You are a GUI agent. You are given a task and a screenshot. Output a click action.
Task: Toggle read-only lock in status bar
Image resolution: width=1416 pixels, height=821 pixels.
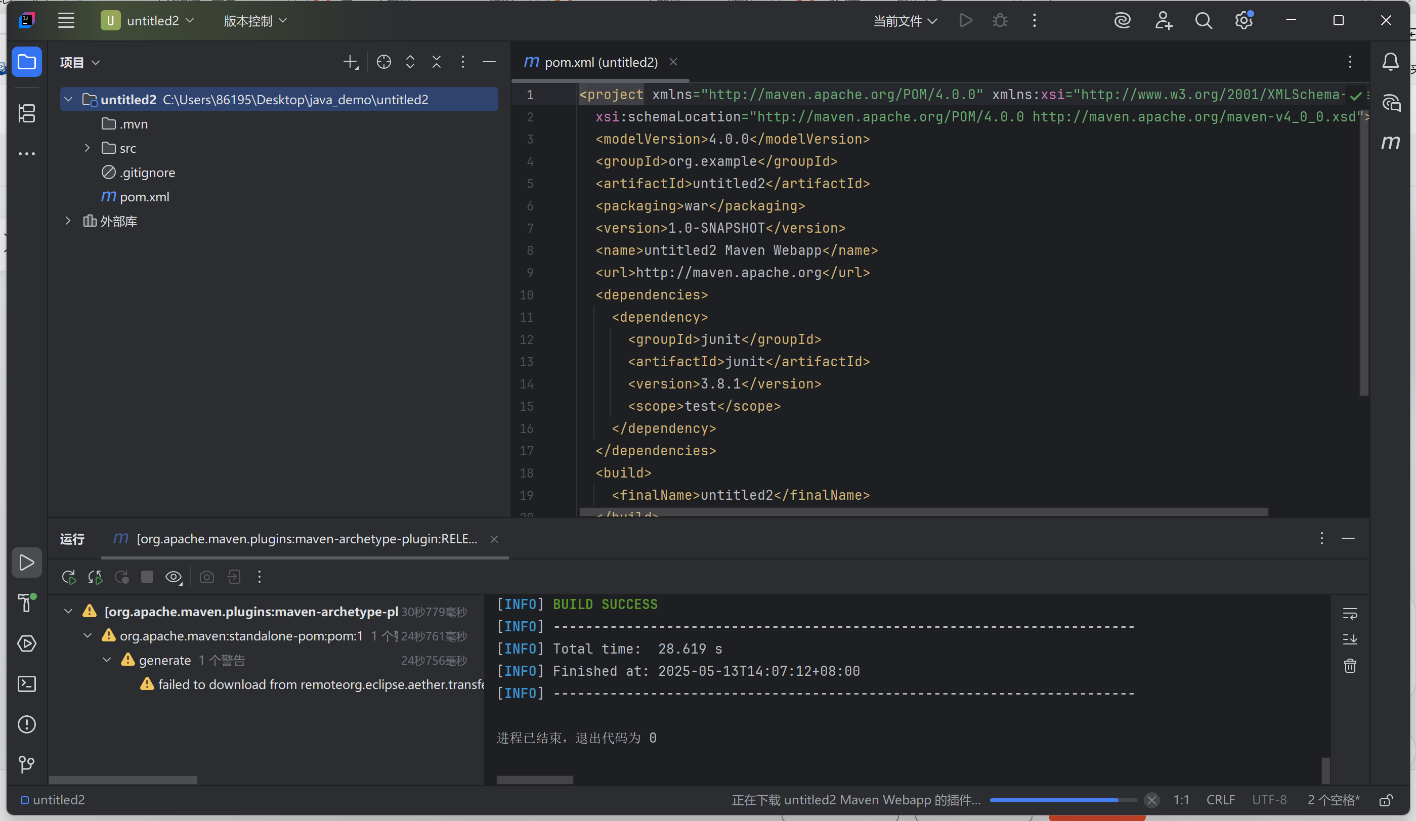(1387, 800)
